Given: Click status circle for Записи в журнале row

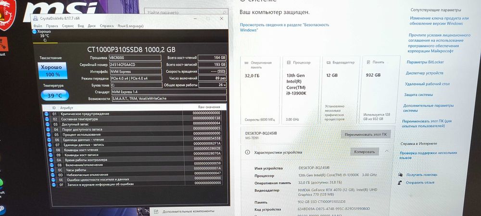Looking at the screenshot, I should pos(54,184).
